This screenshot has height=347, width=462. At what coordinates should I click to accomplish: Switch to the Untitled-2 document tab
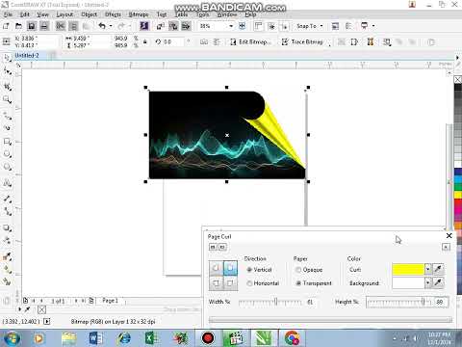tap(27, 56)
